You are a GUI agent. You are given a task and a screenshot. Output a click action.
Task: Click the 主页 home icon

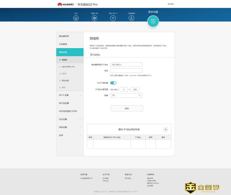point(76,18)
